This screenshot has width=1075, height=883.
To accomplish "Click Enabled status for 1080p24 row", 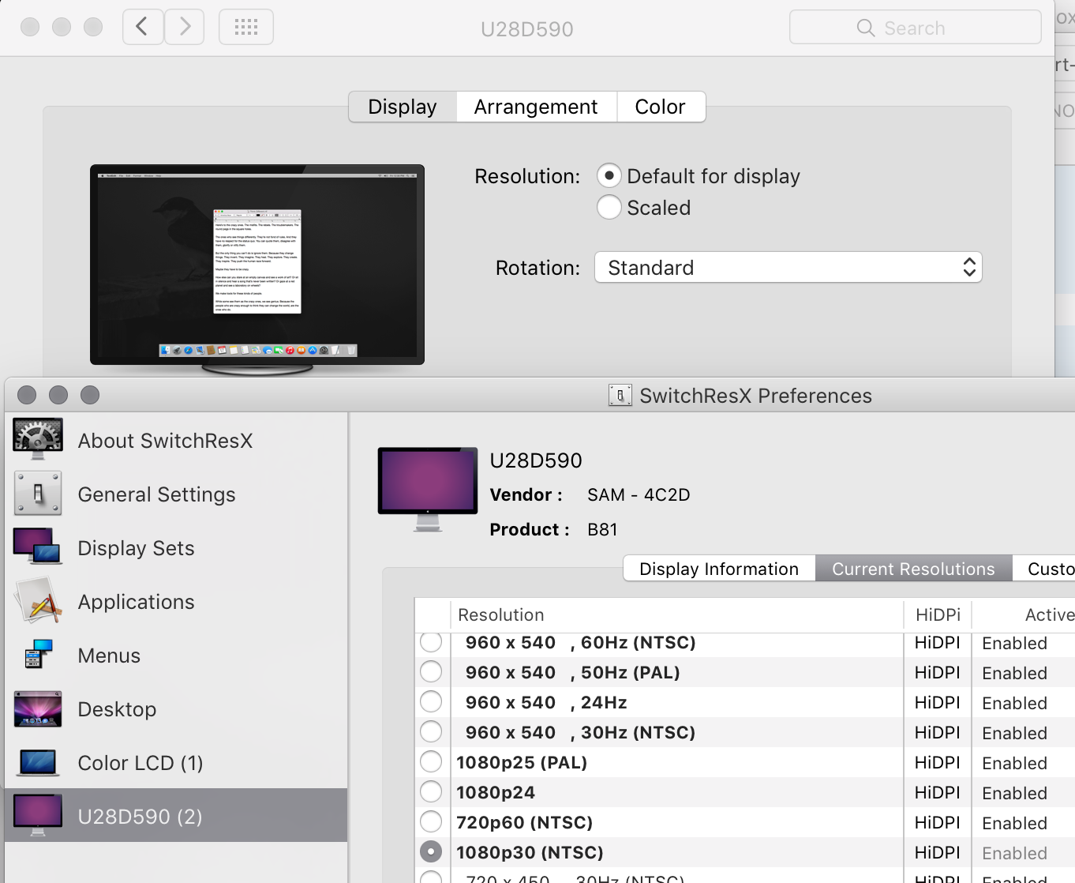I will [x=1014, y=793].
